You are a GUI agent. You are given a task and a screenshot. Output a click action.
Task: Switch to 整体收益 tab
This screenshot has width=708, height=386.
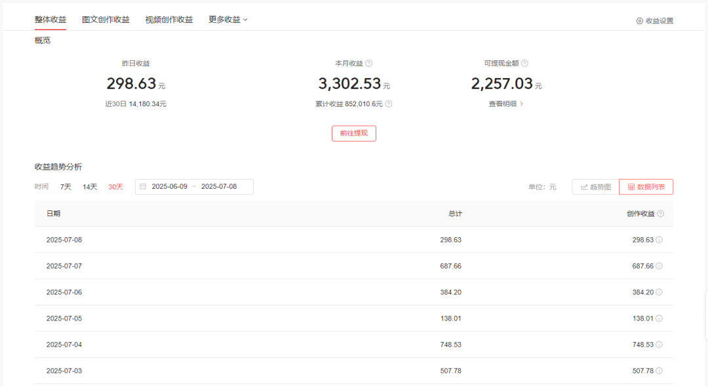point(50,20)
